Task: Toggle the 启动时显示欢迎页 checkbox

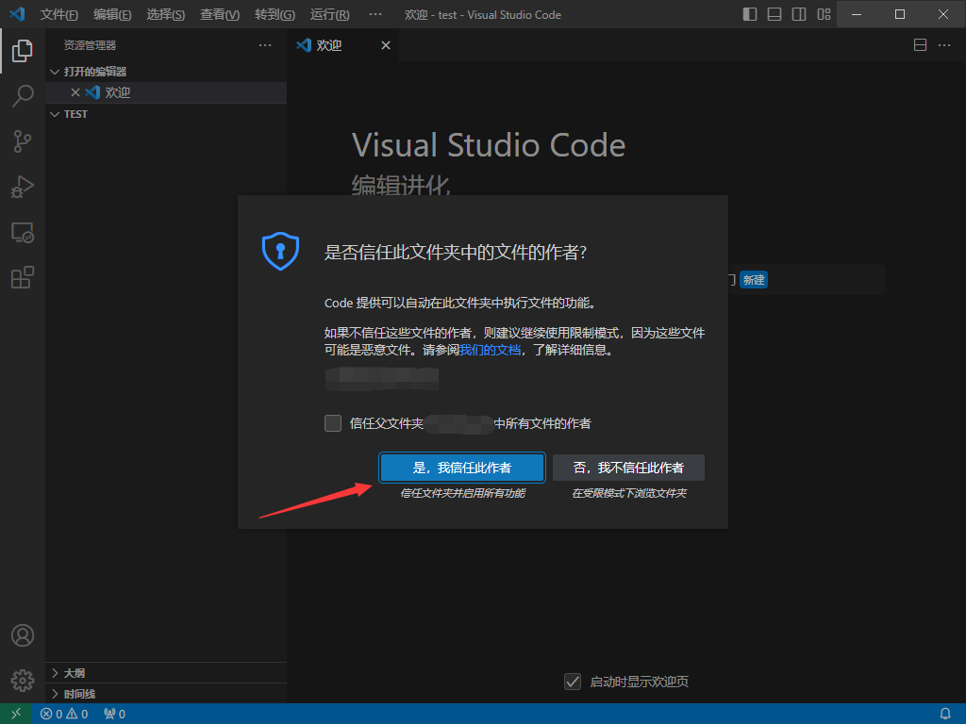Action: click(x=572, y=682)
